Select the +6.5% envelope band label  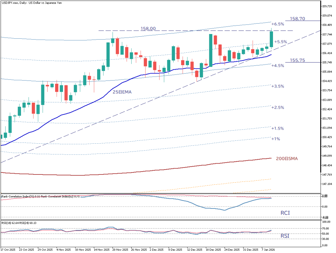[277, 24]
